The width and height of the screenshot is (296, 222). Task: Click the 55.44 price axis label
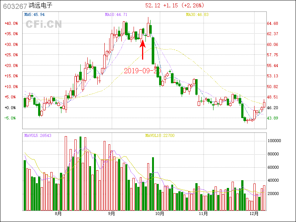[x=272, y=66]
